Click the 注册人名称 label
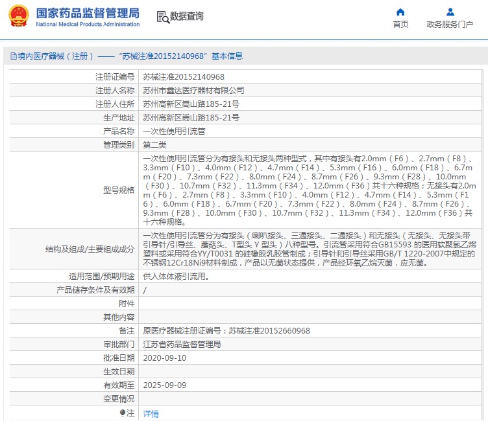 115,91
